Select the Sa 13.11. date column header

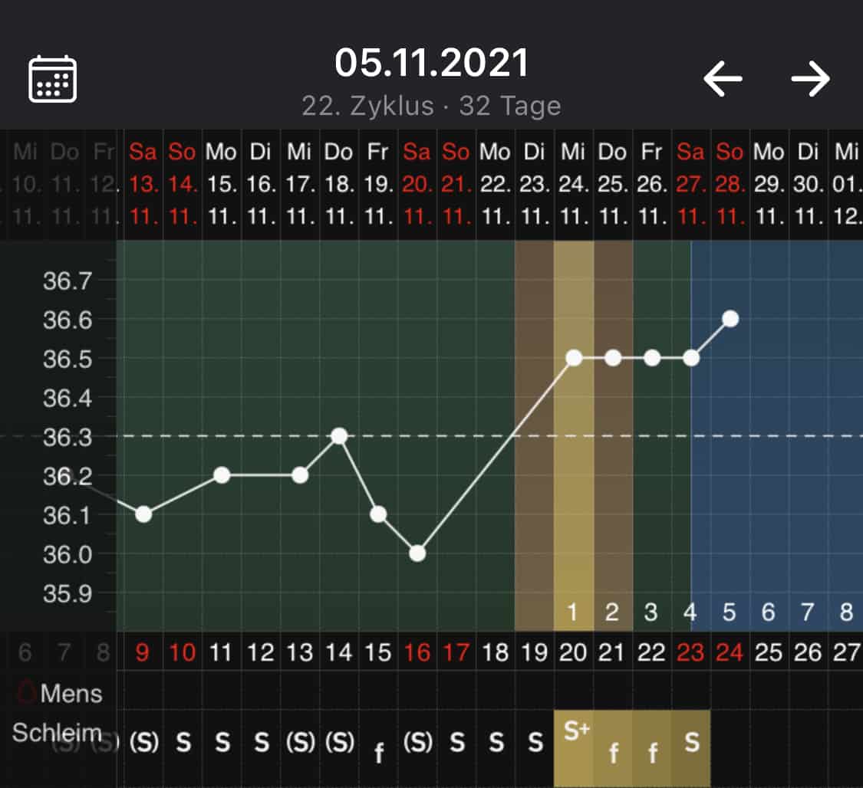pos(143,185)
